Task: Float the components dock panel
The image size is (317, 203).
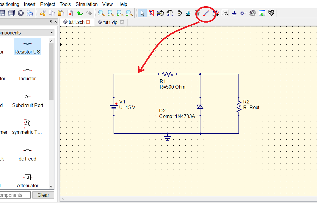Action: [x=51, y=22]
